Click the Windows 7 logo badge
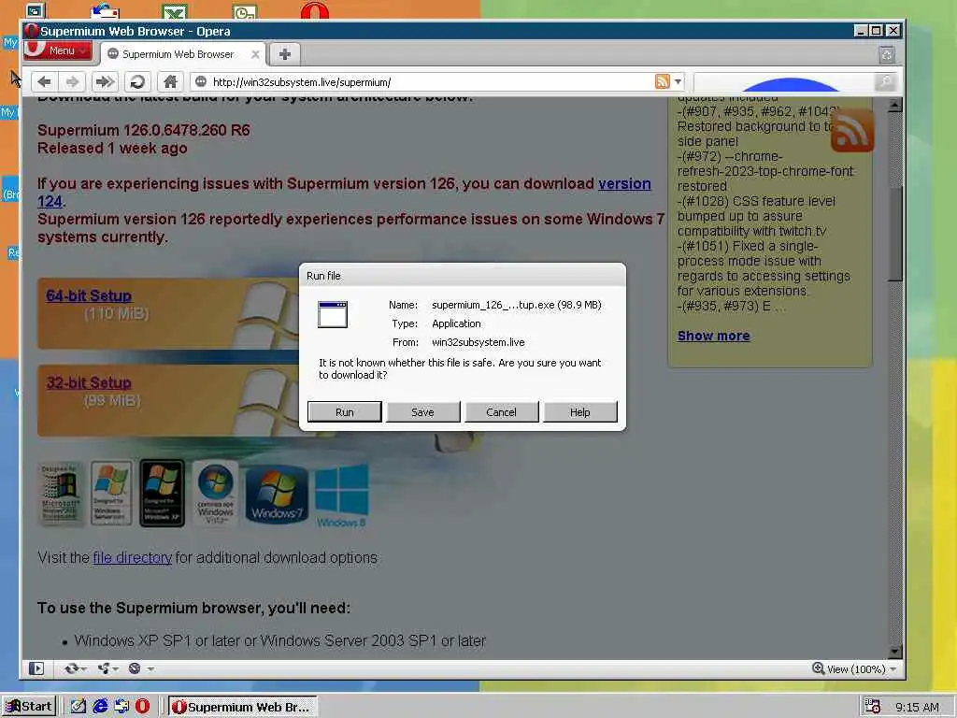Viewport: 957px width, 718px height. pos(277,494)
